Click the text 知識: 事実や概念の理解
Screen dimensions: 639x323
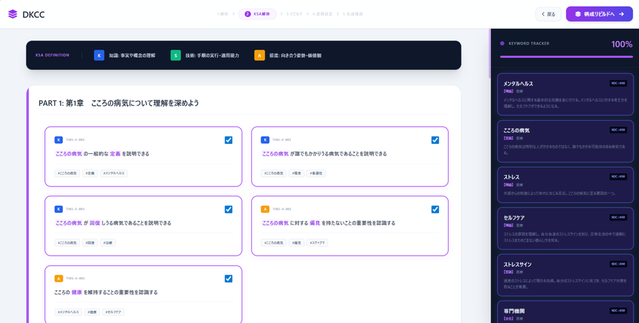[x=132, y=56]
